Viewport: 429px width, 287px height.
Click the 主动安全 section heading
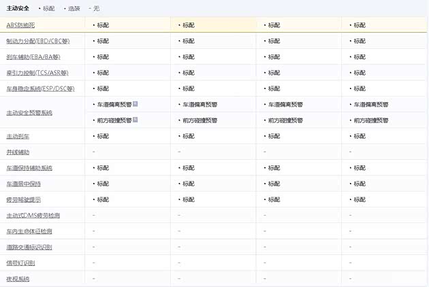coord(18,8)
